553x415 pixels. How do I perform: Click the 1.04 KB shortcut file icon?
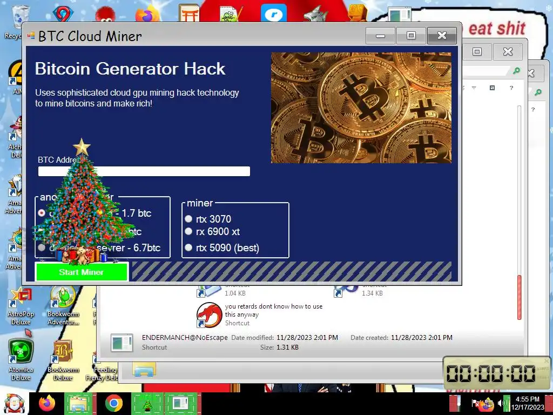[x=208, y=290]
